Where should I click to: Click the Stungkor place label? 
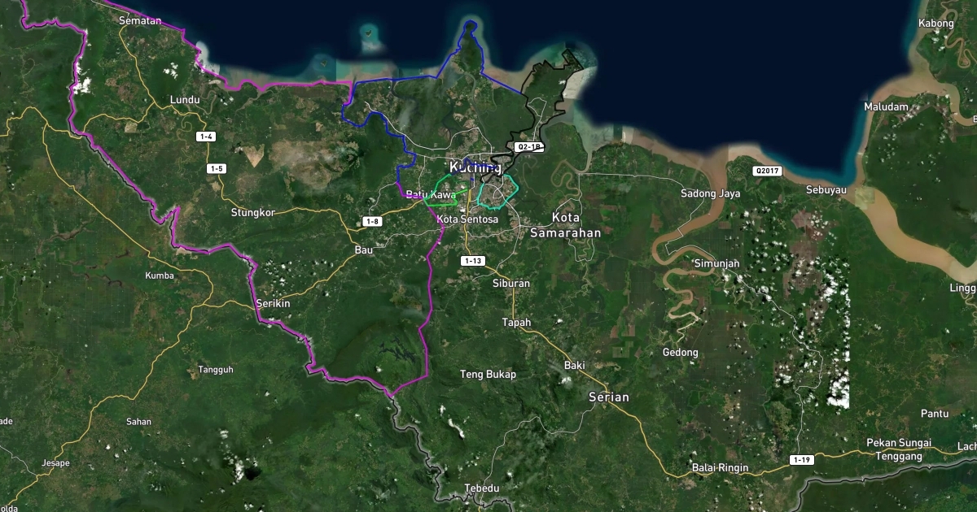[x=253, y=212]
